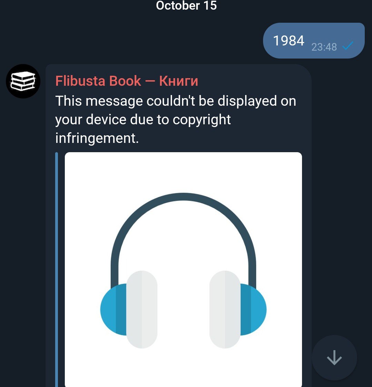
Task: Tap the left grey headphone ear pad
Action: coord(142,310)
